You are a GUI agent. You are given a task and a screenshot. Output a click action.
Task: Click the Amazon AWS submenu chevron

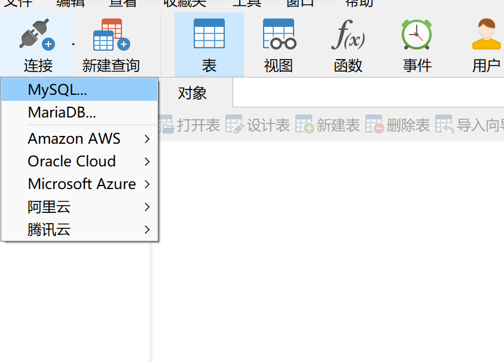click(147, 139)
